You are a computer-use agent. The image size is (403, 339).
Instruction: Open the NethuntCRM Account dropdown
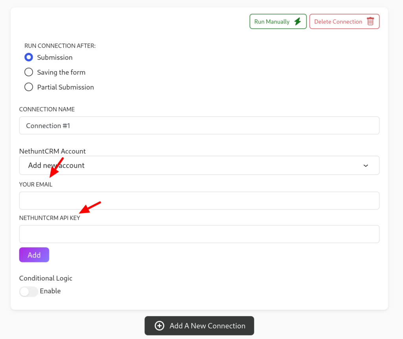(x=199, y=166)
